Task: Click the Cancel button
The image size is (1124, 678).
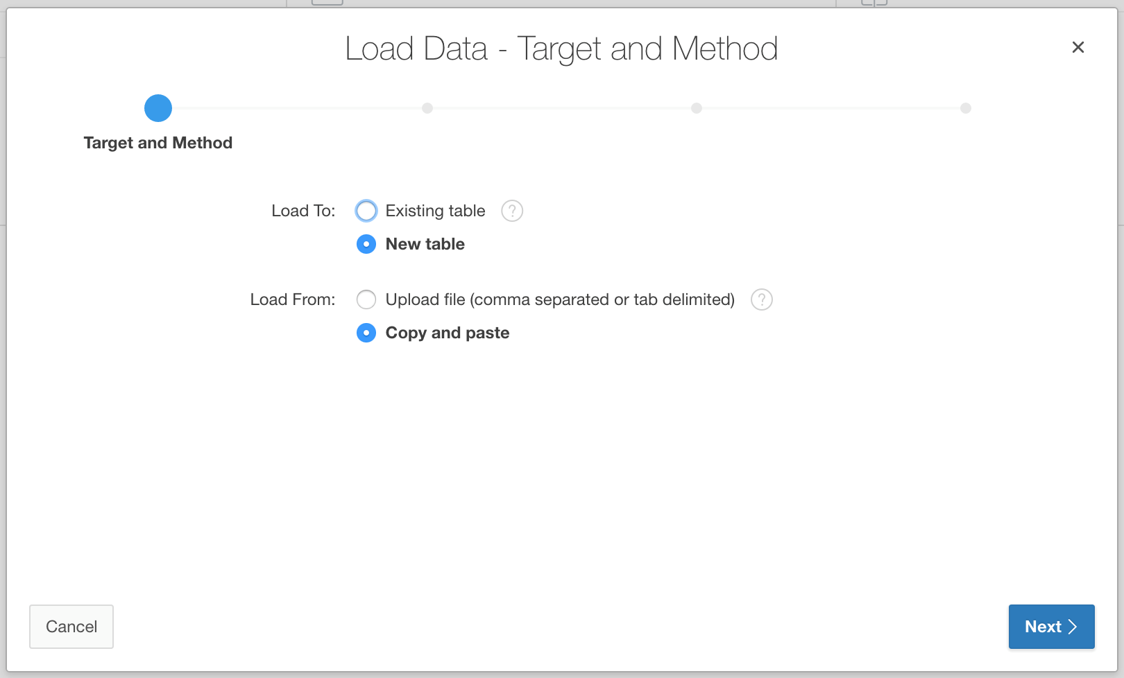Action: 71,627
